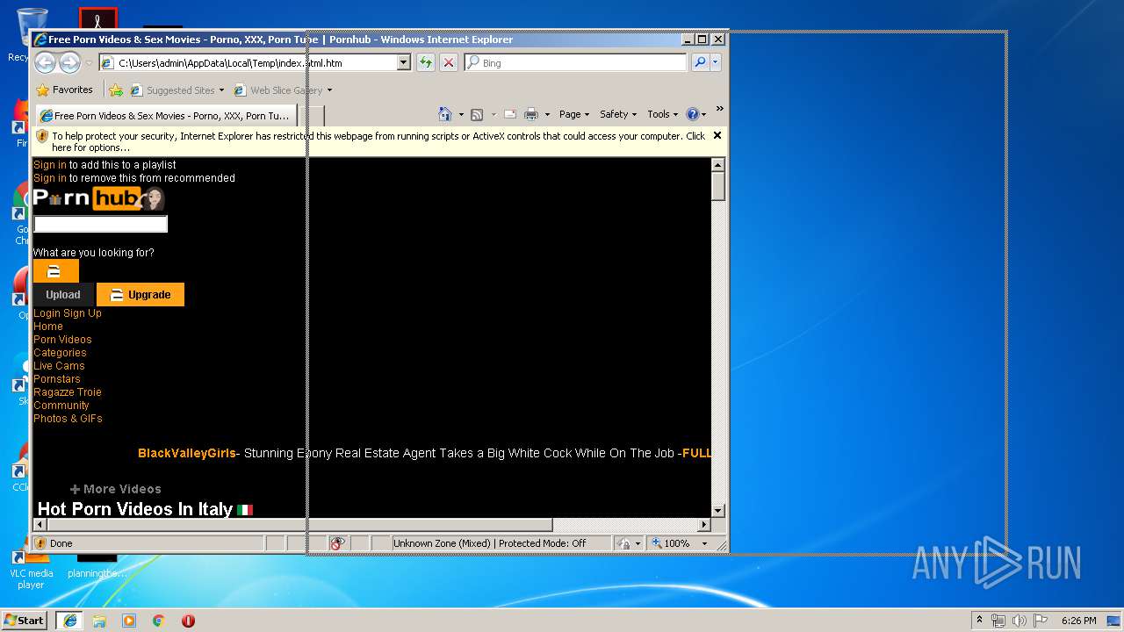This screenshot has width=1124, height=632.
Task: Click the Read Mail envelope icon
Action: (x=509, y=114)
